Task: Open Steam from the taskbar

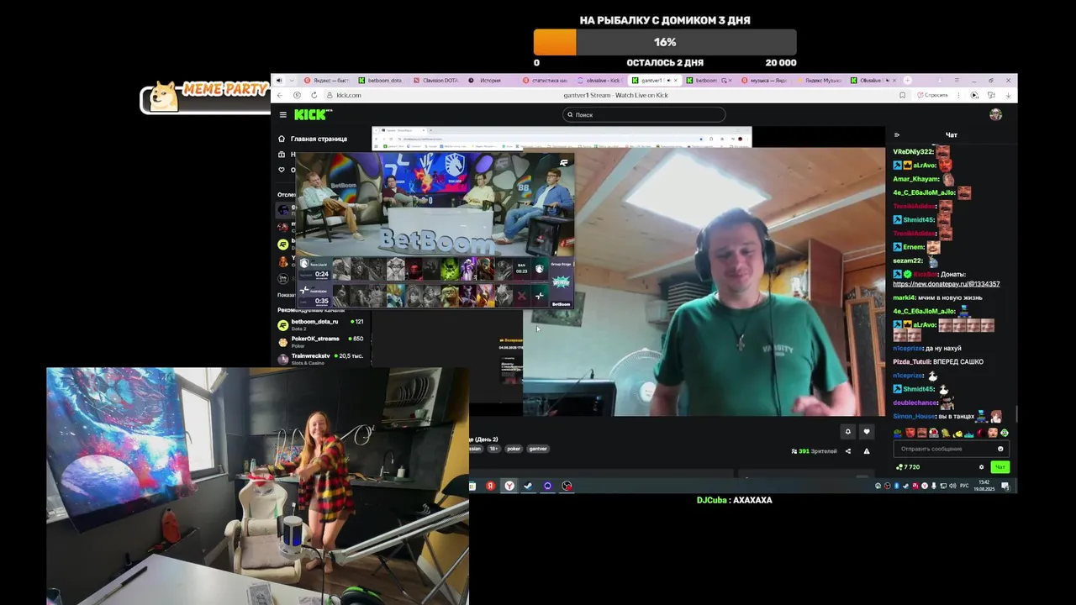Action: (x=528, y=486)
